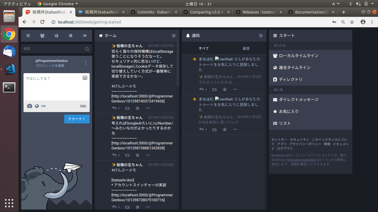Attach media with the camera icon
The height and width of the screenshot is (212, 378).
point(30,106)
